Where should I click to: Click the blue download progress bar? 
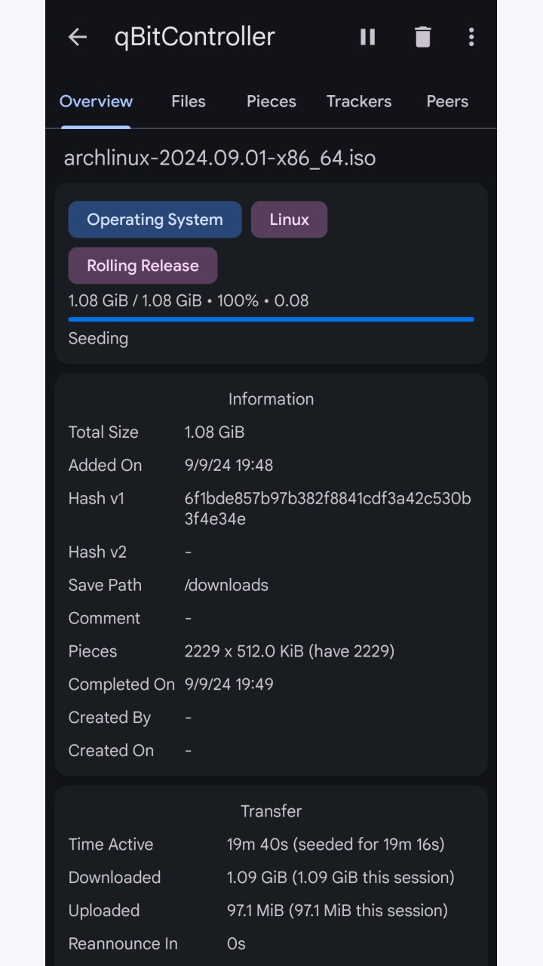271,319
